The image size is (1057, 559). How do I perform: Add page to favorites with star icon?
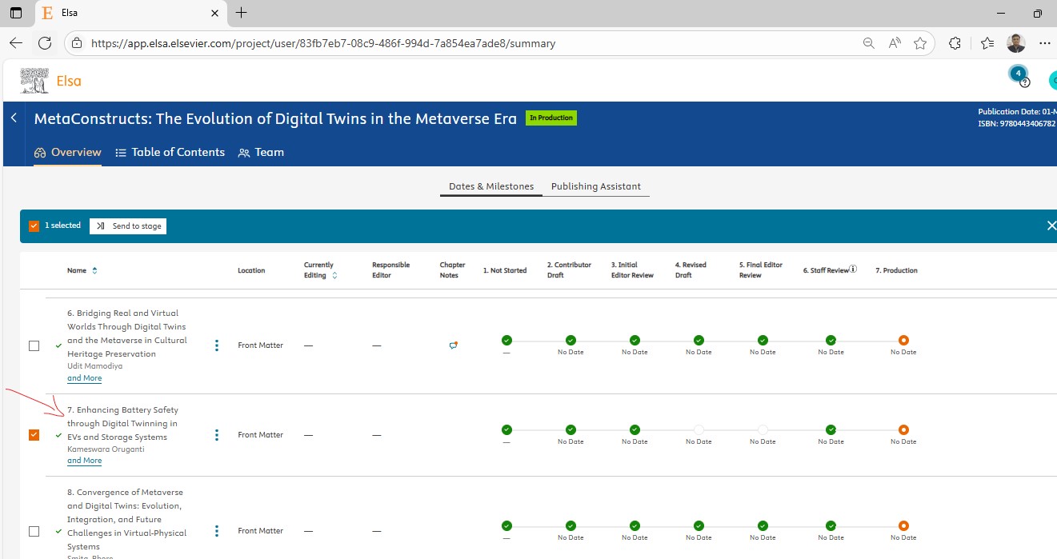click(x=920, y=43)
